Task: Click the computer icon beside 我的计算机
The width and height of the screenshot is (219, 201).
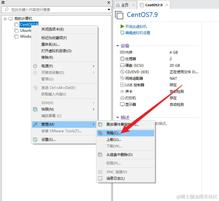Action: coord(11,19)
